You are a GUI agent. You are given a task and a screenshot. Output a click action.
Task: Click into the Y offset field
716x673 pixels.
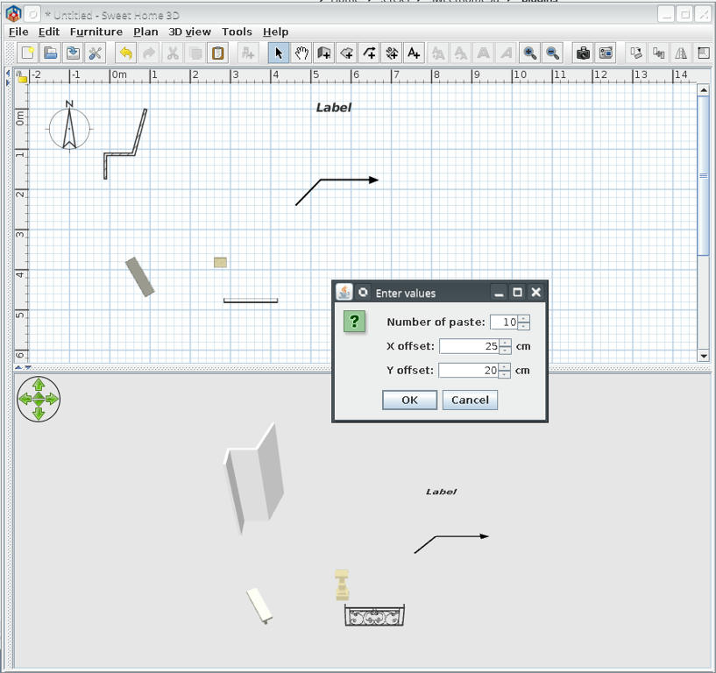[x=468, y=371]
